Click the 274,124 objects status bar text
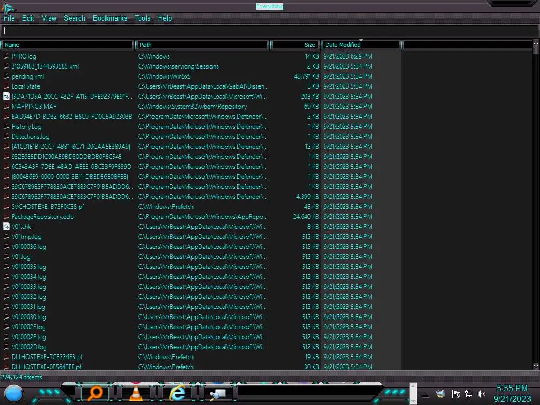This screenshot has width=540, height=405. click(21, 377)
